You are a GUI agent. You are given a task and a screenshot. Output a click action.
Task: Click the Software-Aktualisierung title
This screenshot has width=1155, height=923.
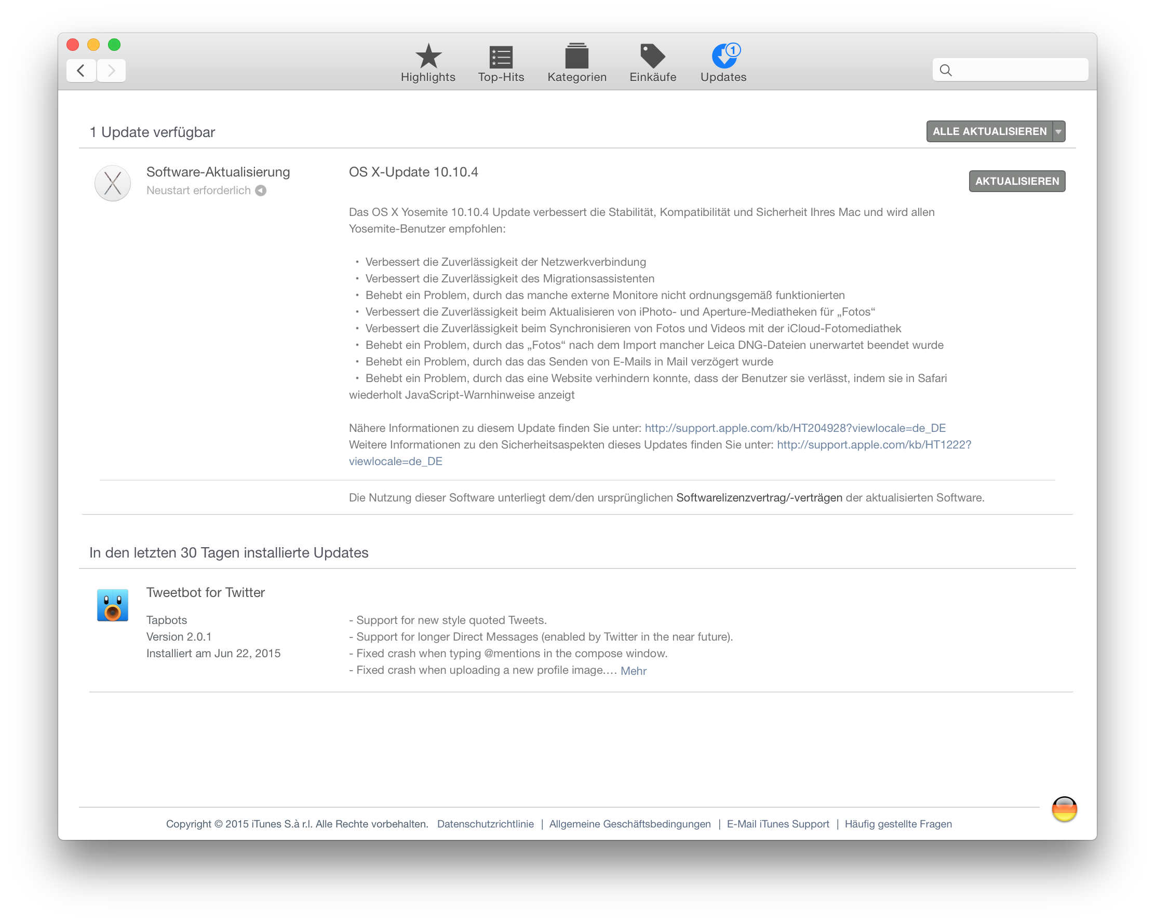point(218,172)
